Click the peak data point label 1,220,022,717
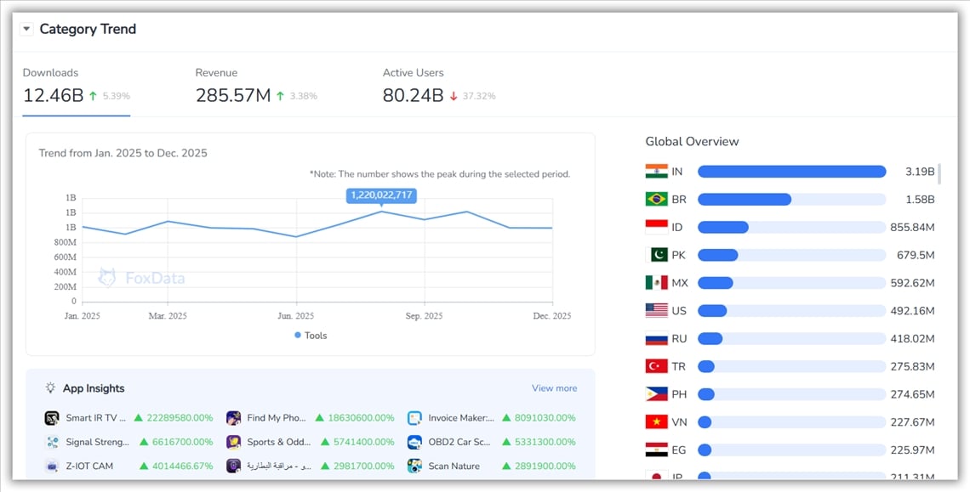 381,195
